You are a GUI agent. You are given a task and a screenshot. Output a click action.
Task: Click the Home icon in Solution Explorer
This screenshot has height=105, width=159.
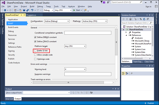tap(130, 19)
